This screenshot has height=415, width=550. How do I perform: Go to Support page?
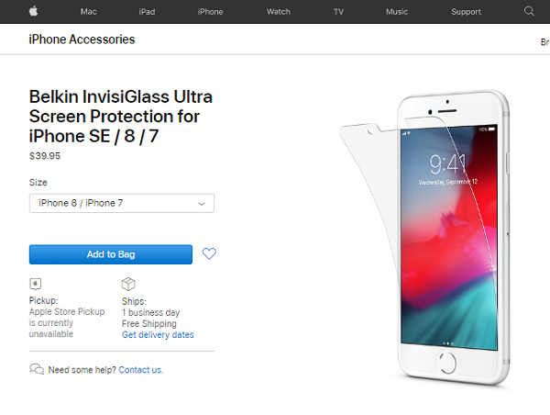(x=466, y=12)
